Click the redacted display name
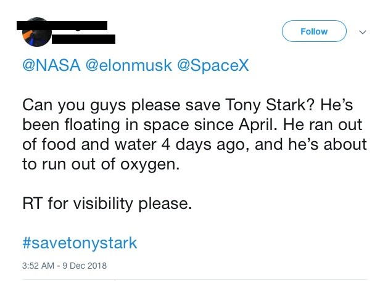Image resolution: width=388 pixels, height=281 pixels. tap(62, 26)
